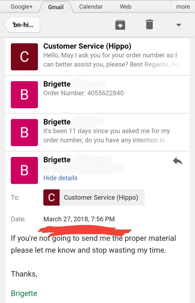Image resolution: width=195 pixels, height=303 pixels.
Task: Open the Web tab
Action: 126,7
